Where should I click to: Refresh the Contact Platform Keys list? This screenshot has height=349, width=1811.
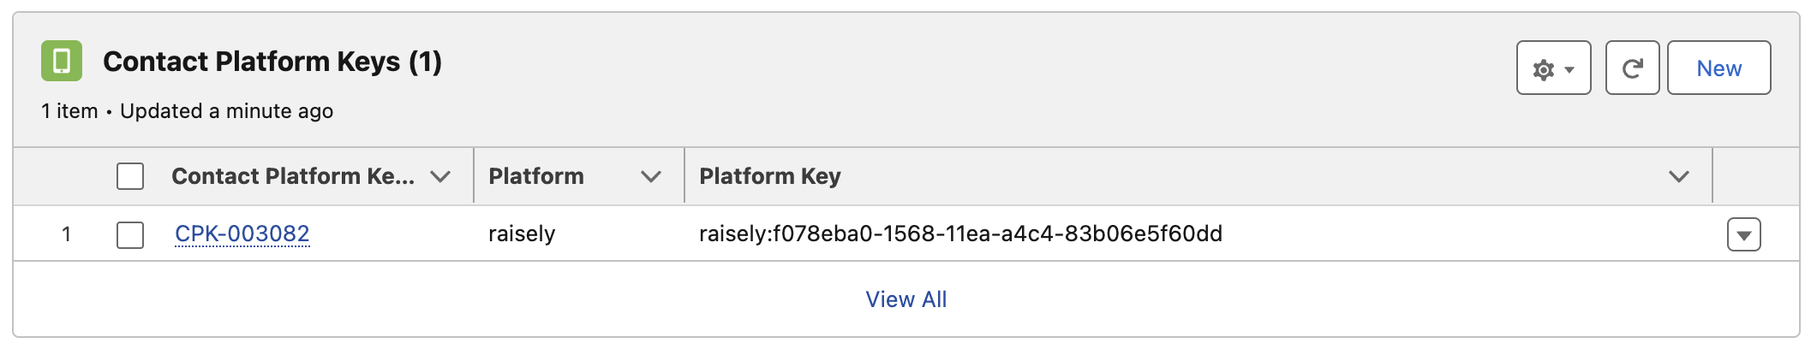coord(1632,68)
